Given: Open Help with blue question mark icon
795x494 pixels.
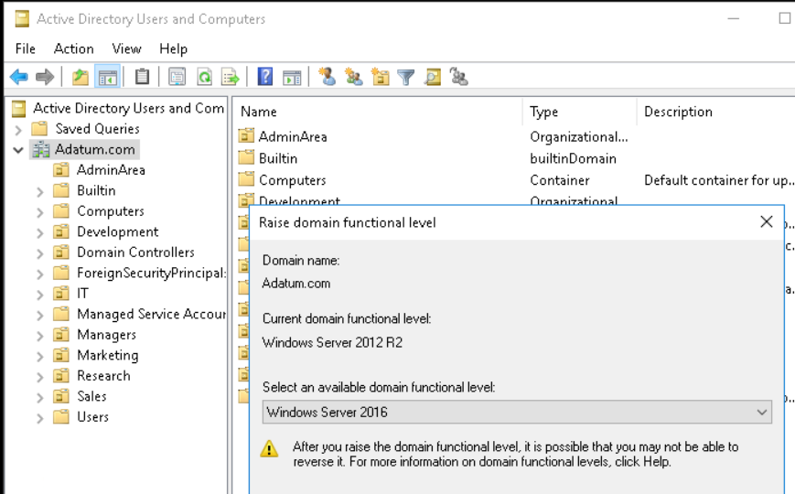Looking at the screenshot, I should 264,77.
